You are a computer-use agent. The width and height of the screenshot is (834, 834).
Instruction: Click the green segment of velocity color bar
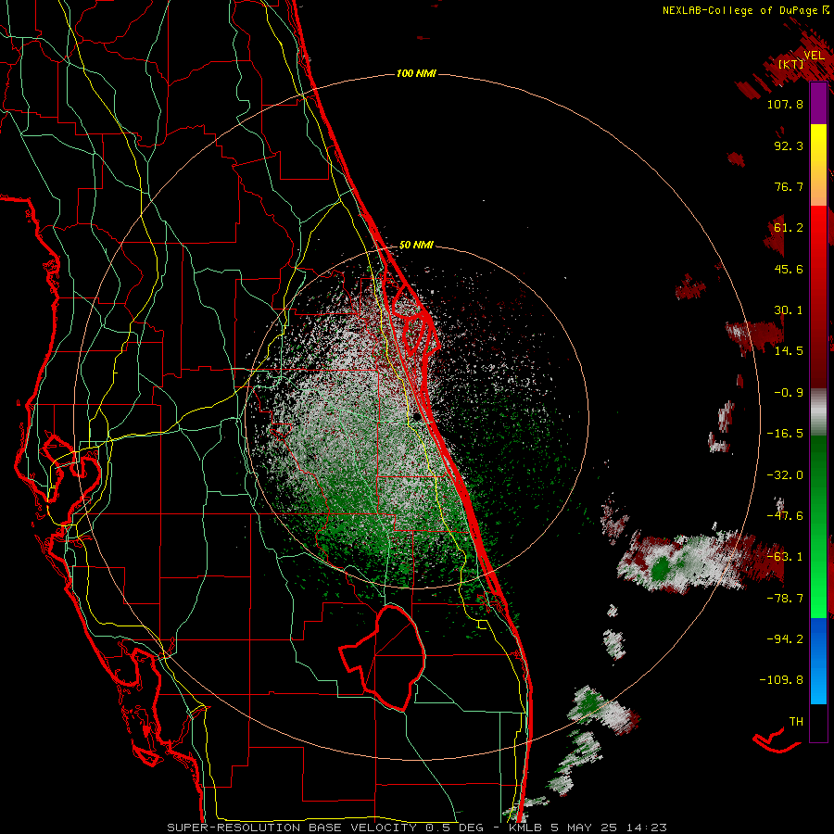(818, 526)
